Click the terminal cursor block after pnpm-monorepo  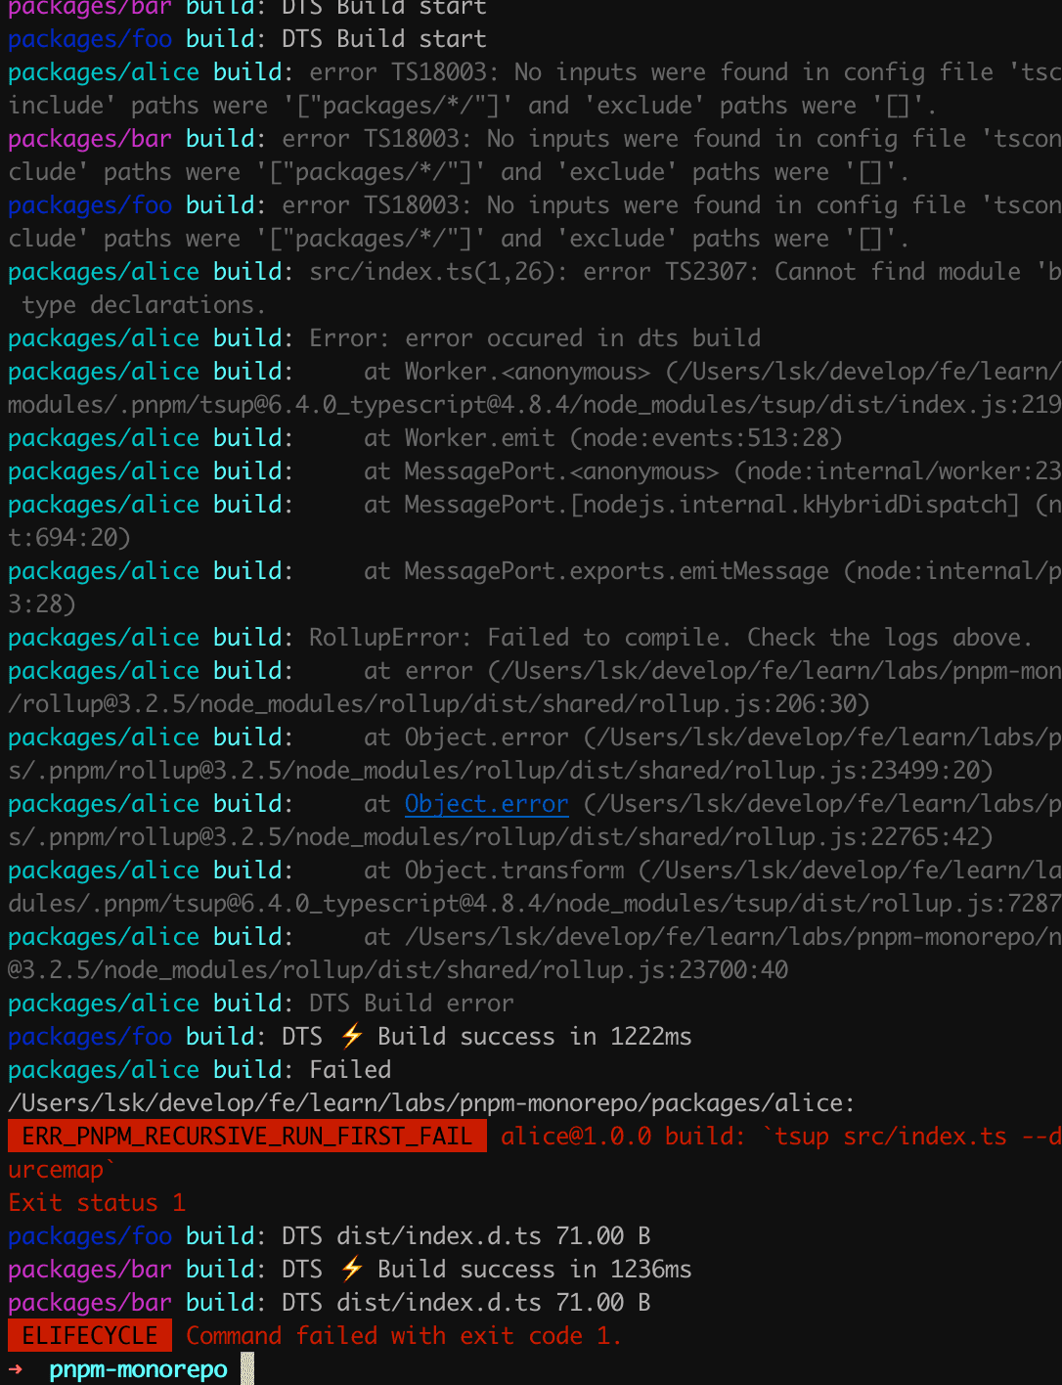pyautogui.click(x=247, y=1369)
